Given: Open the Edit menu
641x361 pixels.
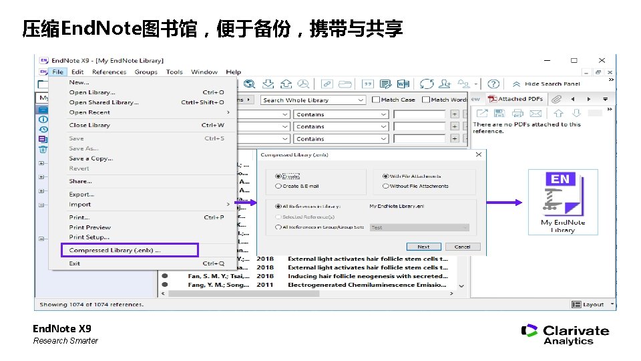Looking at the screenshot, I should 77,72.
